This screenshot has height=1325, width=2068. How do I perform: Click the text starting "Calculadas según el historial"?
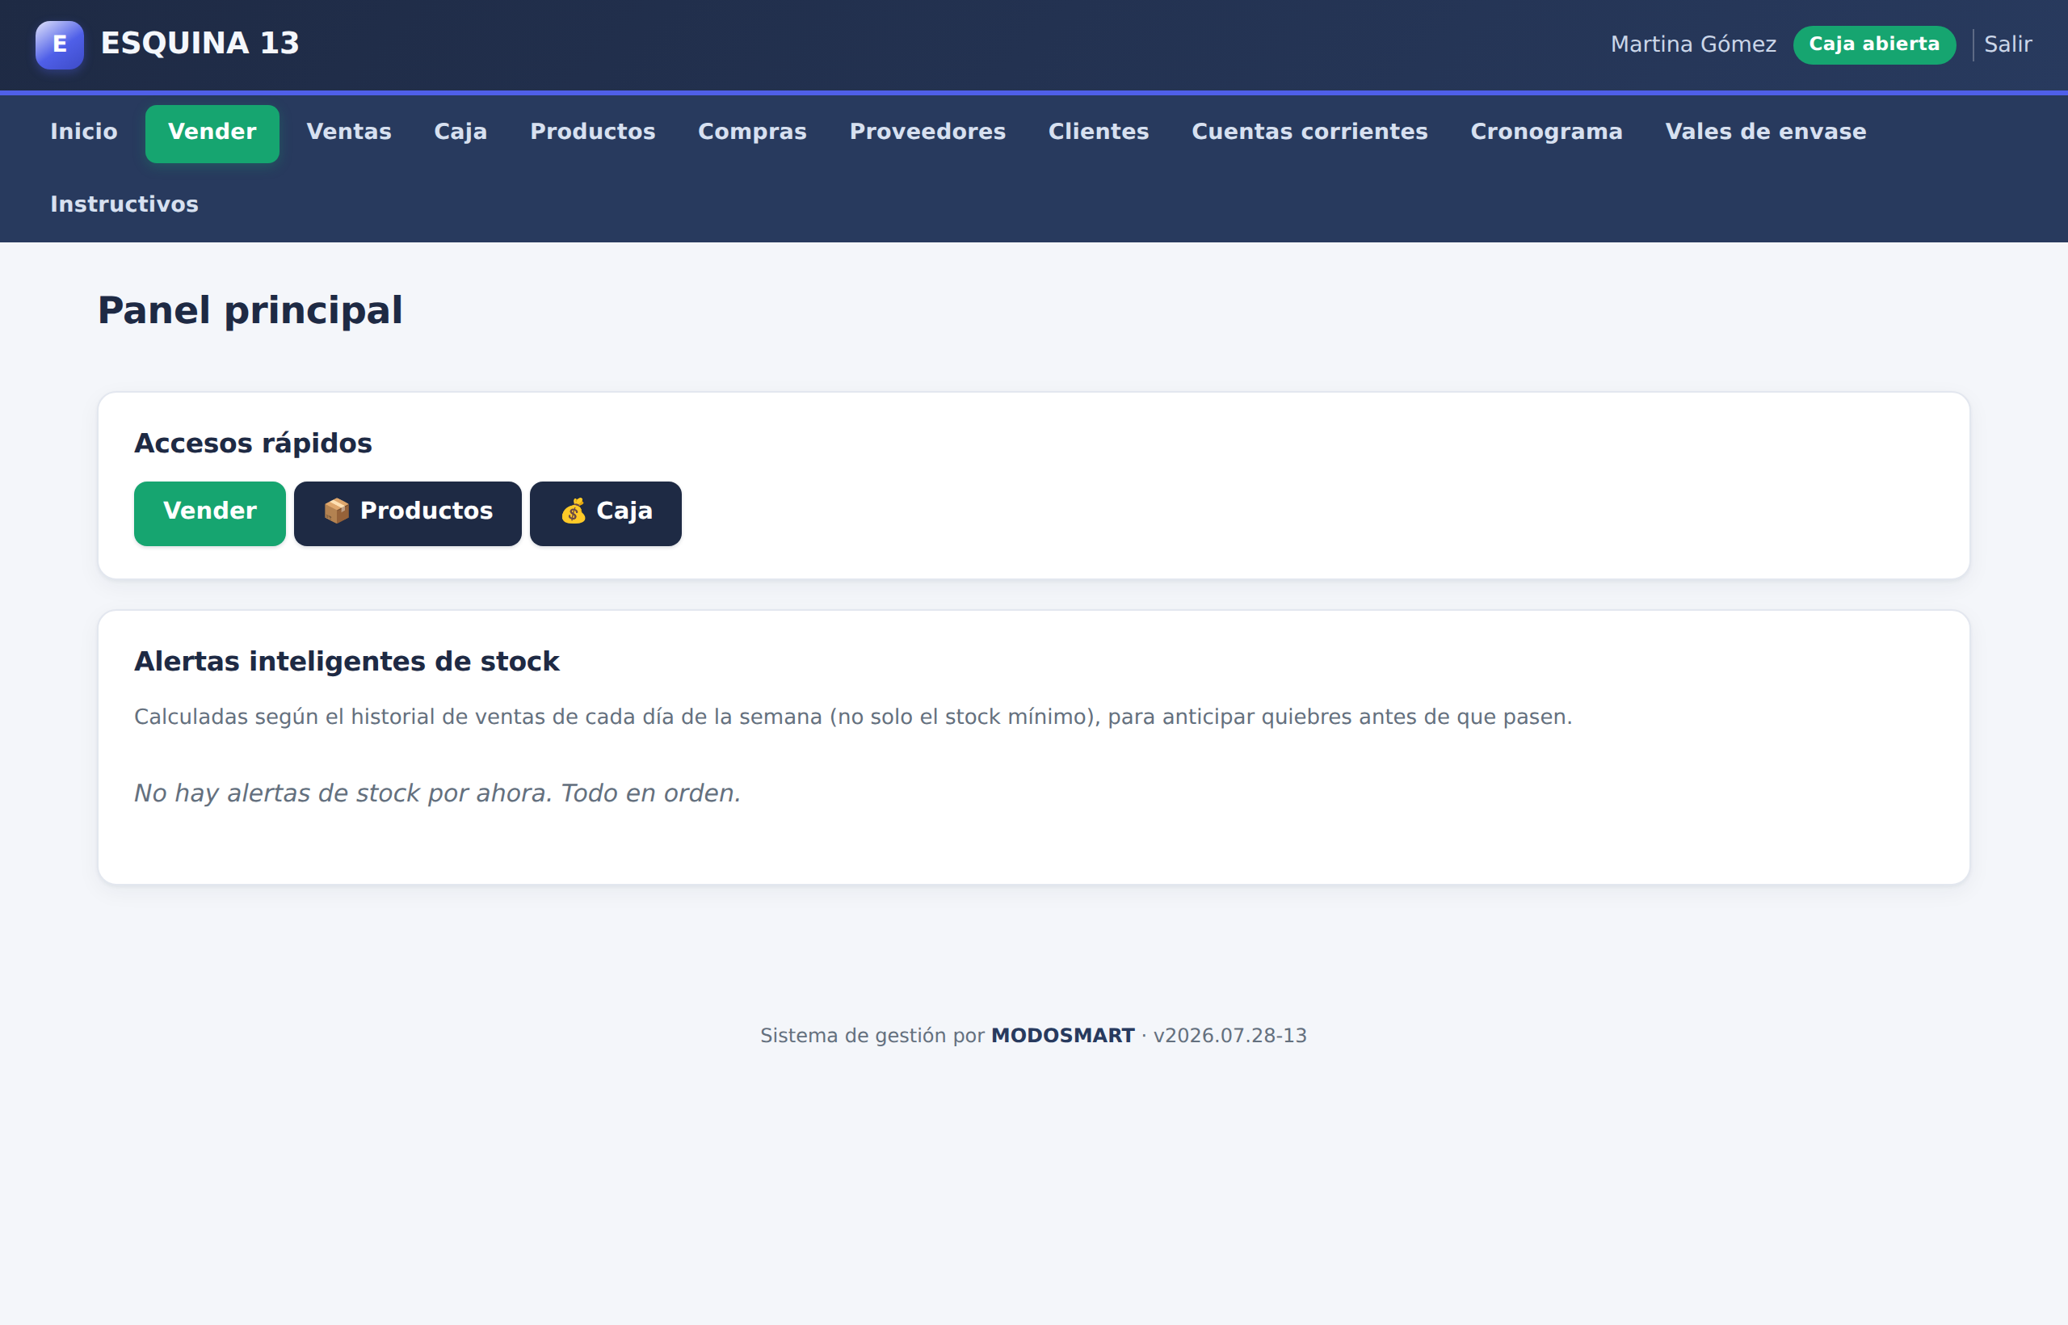coord(852,717)
